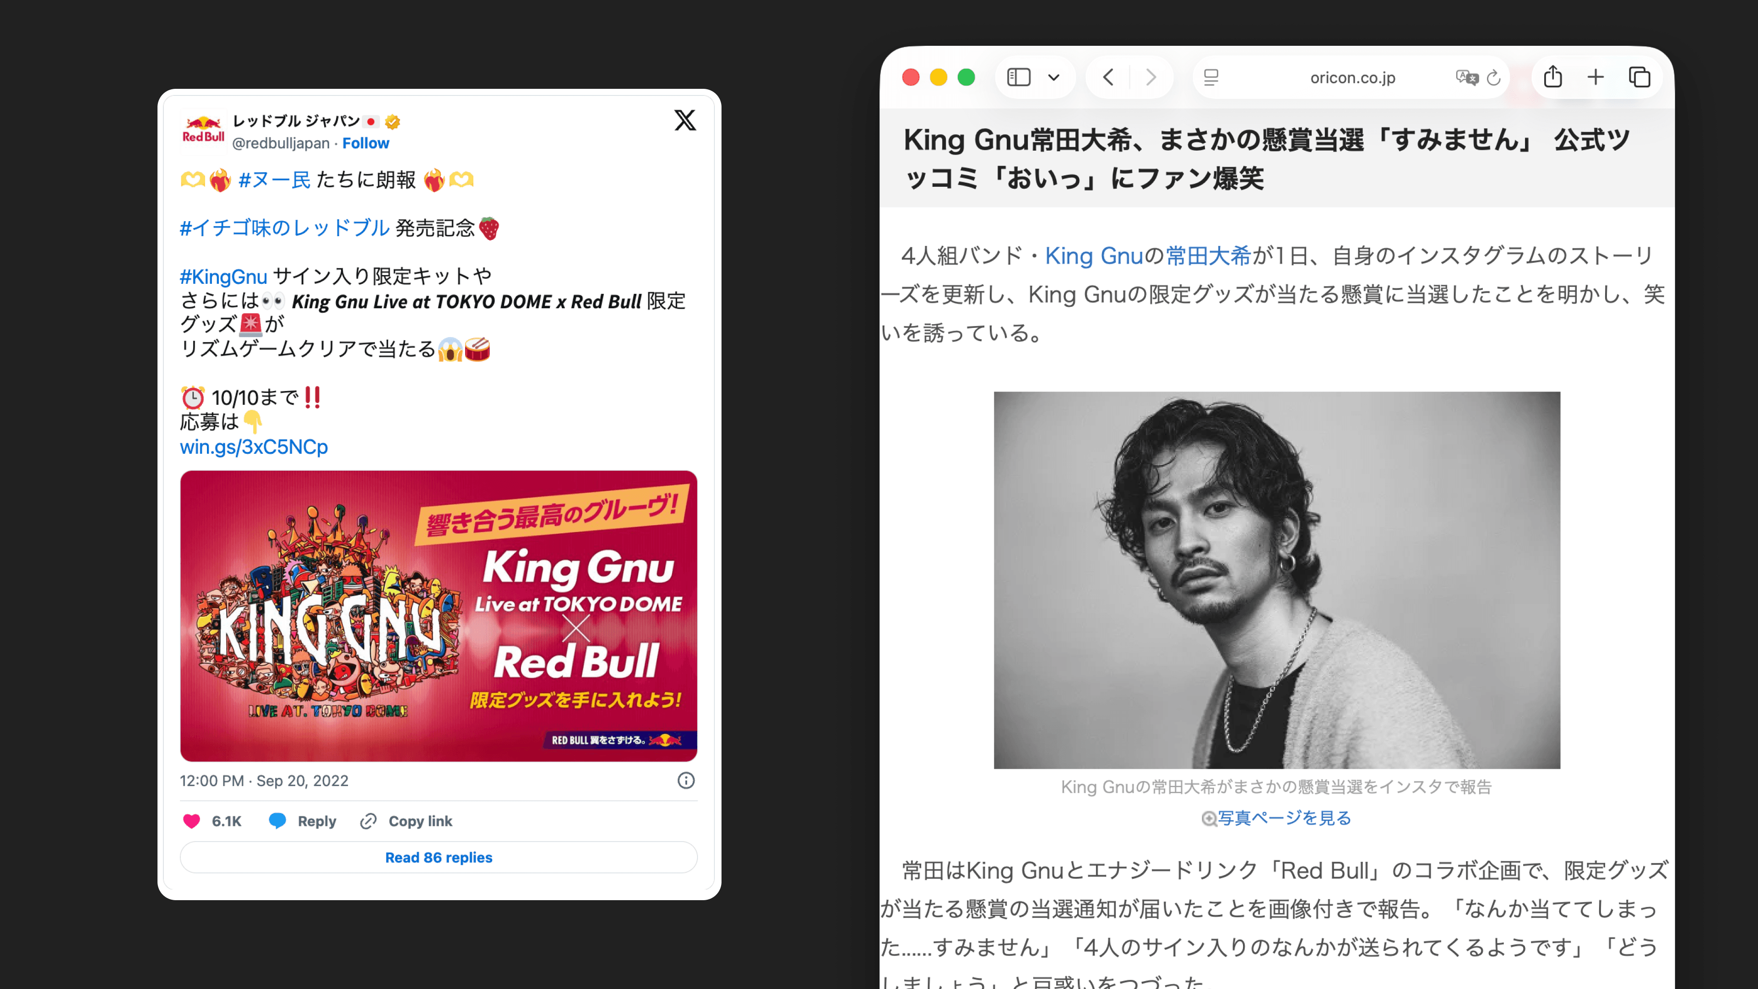Open the page reader icon in address bar
Viewport: 1758px width, 989px height.
coord(1211,77)
